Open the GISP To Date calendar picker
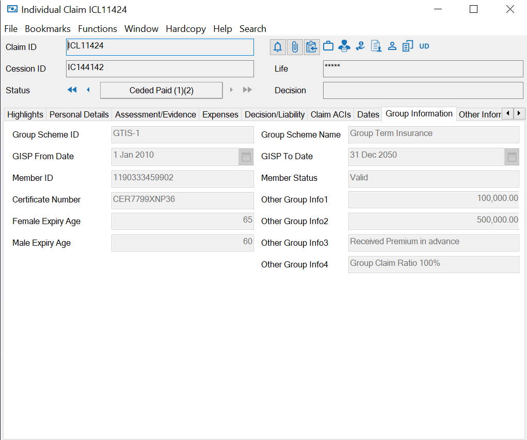The image size is (527, 440). tap(512, 157)
